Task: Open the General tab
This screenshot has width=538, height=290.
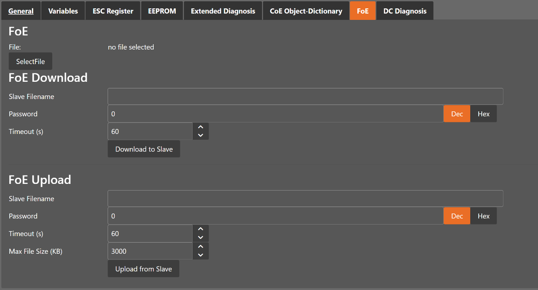Action: tap(21, 11)
